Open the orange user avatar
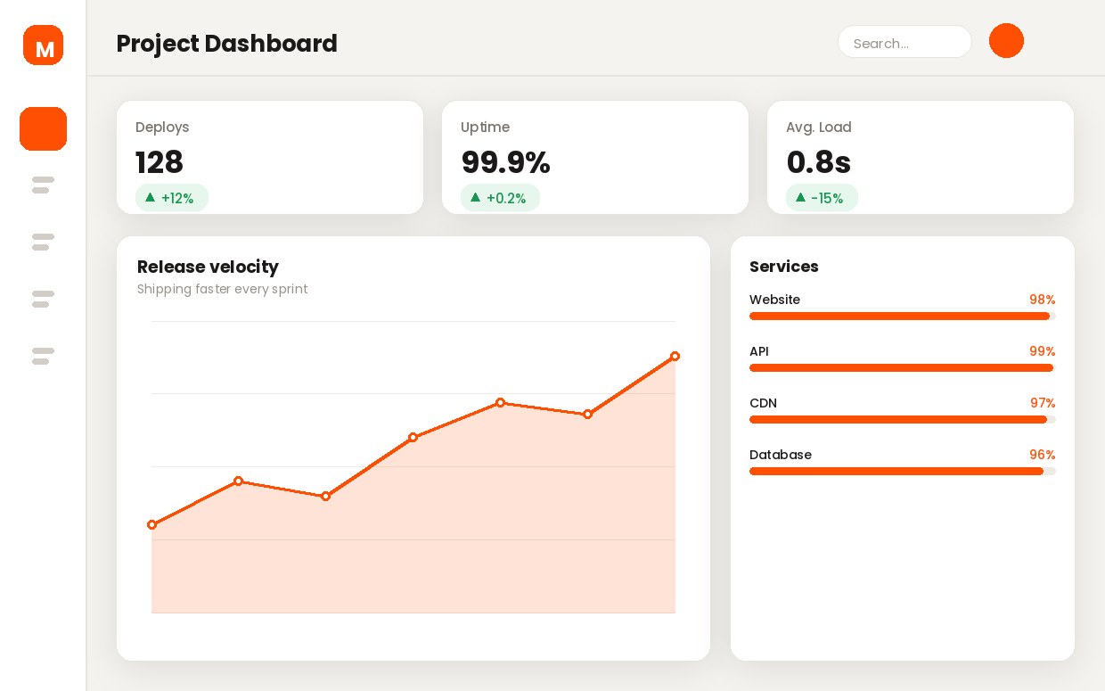Image resolution: width=1105 pixels, height=691 pixels. [1006, 41]
